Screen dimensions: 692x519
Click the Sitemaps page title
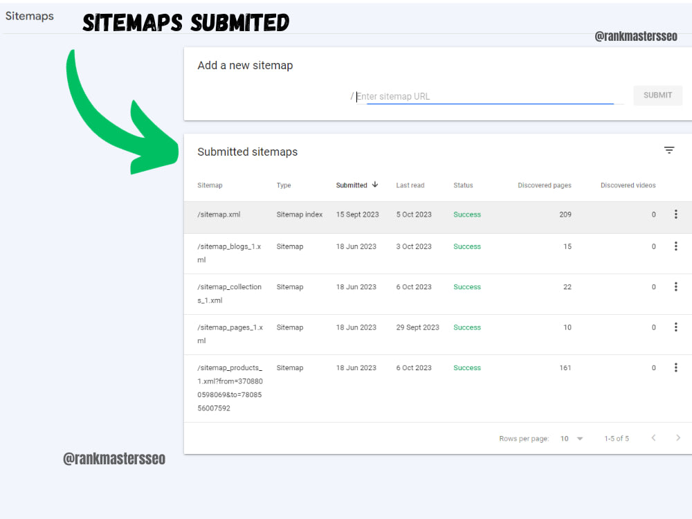30,16
